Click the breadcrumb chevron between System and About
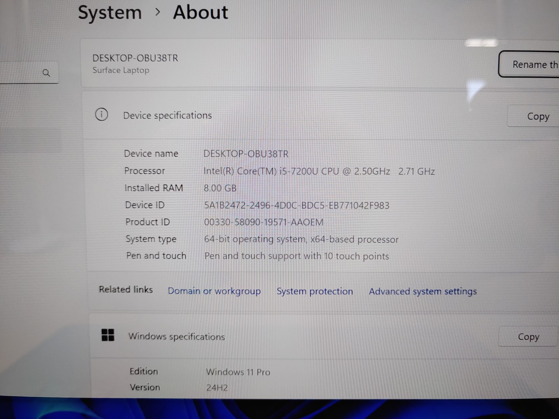559x419 pixels. pos(157,12)
